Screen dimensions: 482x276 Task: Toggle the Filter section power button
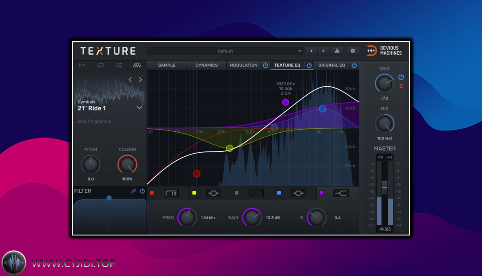tap(142, 191)
